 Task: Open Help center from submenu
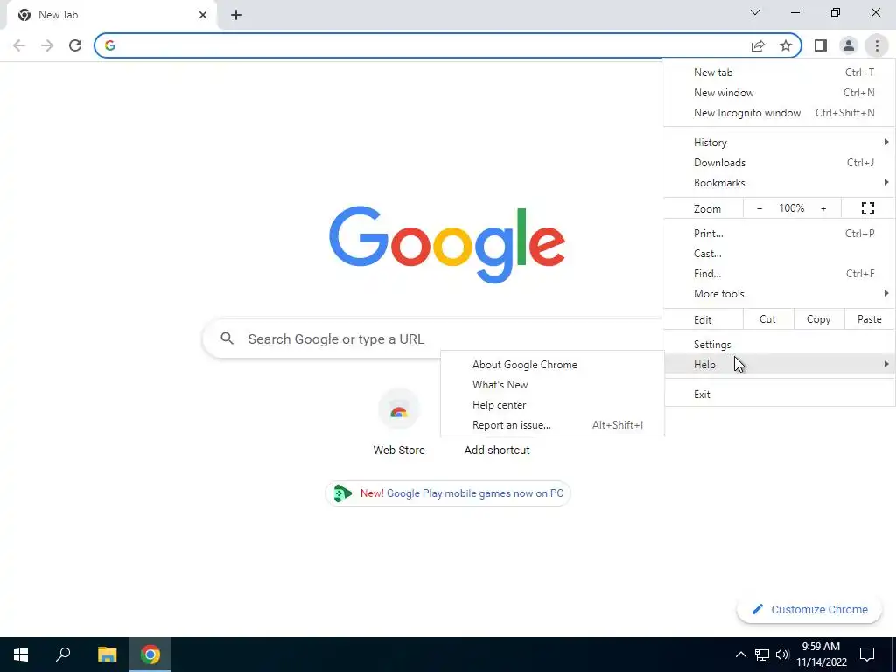(x=553, y=405)
